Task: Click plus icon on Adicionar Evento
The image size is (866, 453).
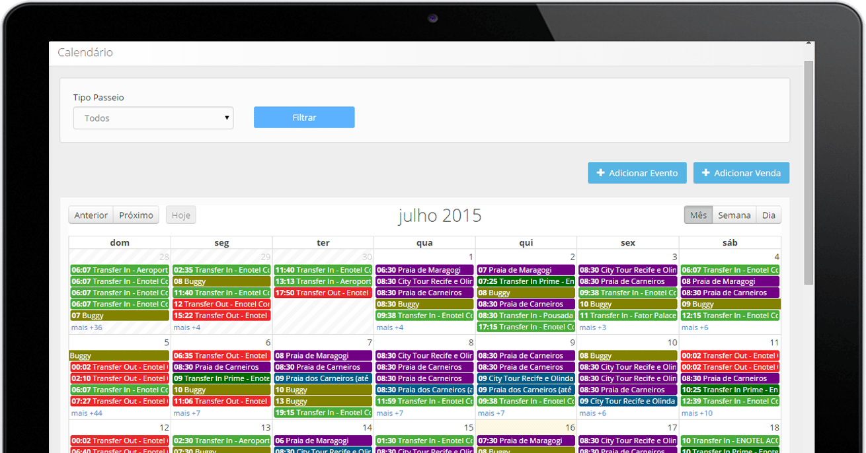Action: (600, 173)
